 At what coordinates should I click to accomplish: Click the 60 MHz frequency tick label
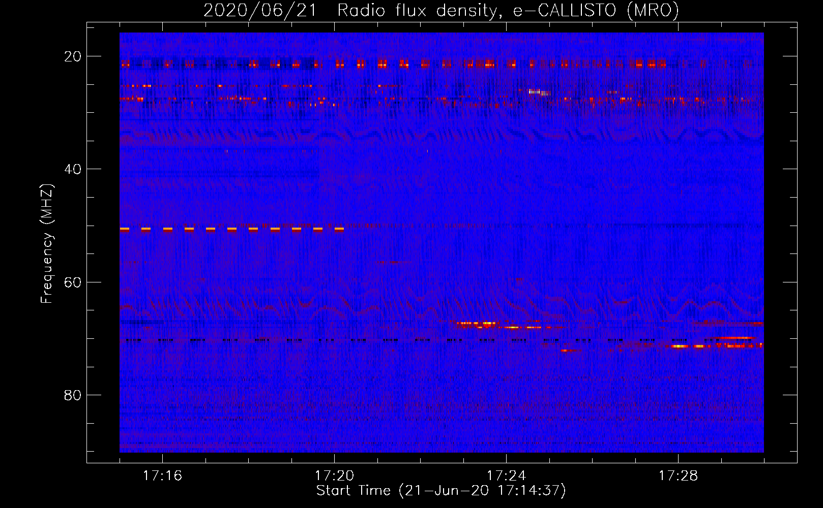[x=73, y=282]
